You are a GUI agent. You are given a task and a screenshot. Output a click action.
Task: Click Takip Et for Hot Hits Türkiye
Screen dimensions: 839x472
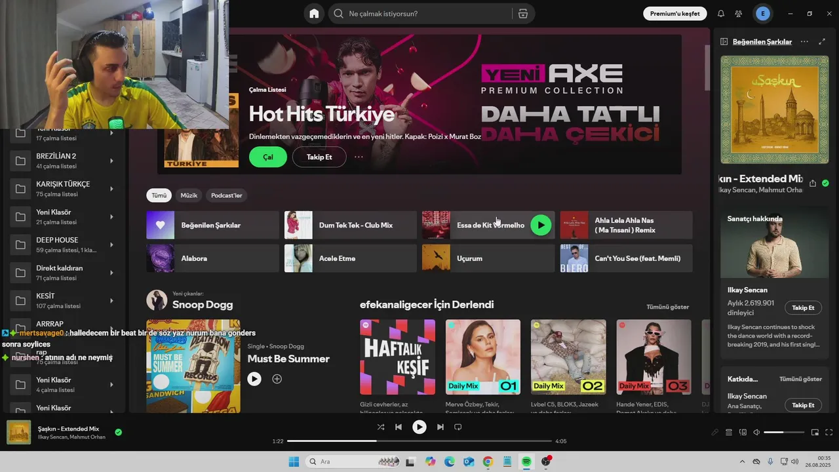[319, 157]
